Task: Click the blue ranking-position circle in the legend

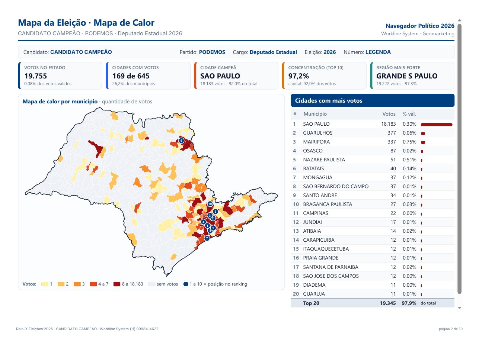Action: pos(186,284)
